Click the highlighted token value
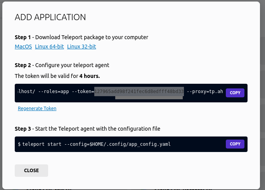This screenshot has height=190, width=265. pyautogui.click(x=139, y=92)
